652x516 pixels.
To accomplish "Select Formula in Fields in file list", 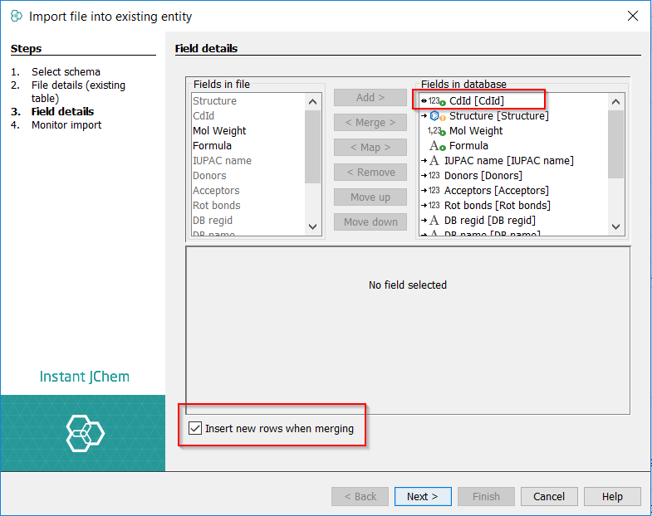I will (212, 146).
